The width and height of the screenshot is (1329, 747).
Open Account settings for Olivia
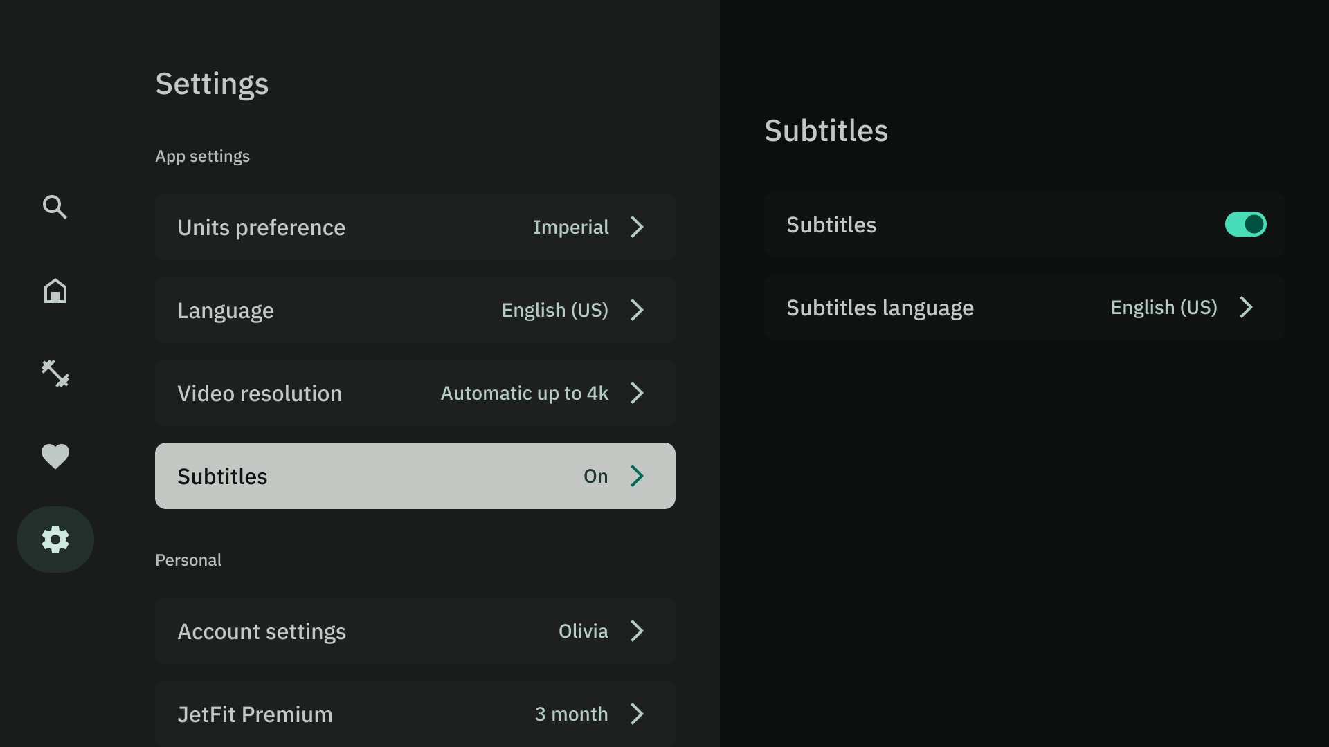click(x=415, y=630)
